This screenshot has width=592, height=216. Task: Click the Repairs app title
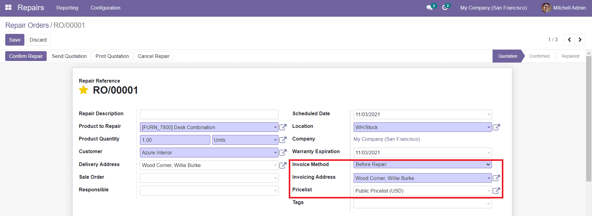point(31,8)
